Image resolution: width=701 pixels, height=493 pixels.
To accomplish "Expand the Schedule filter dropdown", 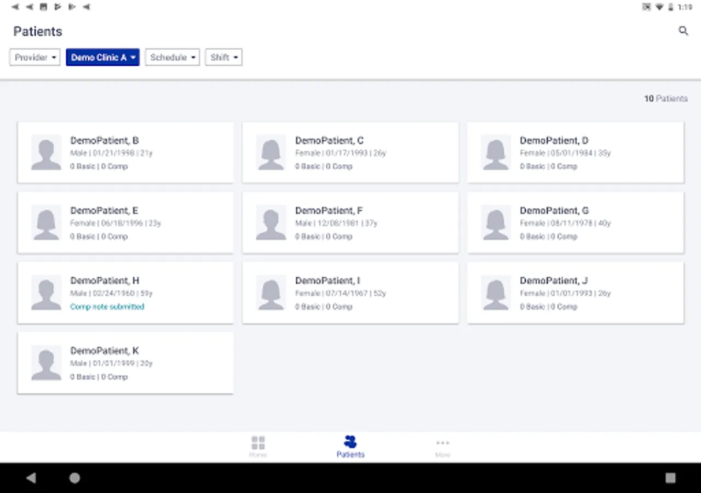I will coord(172,57).
